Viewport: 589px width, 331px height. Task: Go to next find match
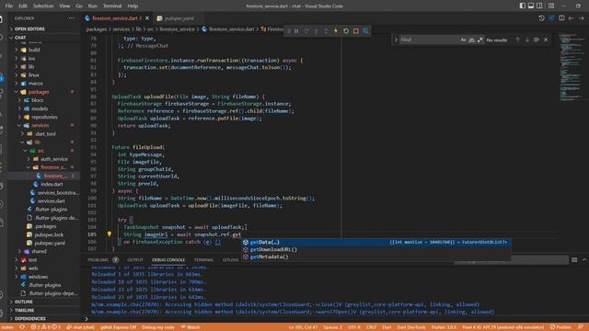(527, 40)
